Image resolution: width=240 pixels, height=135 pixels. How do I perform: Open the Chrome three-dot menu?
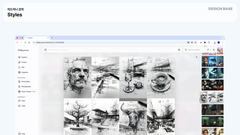222,42
